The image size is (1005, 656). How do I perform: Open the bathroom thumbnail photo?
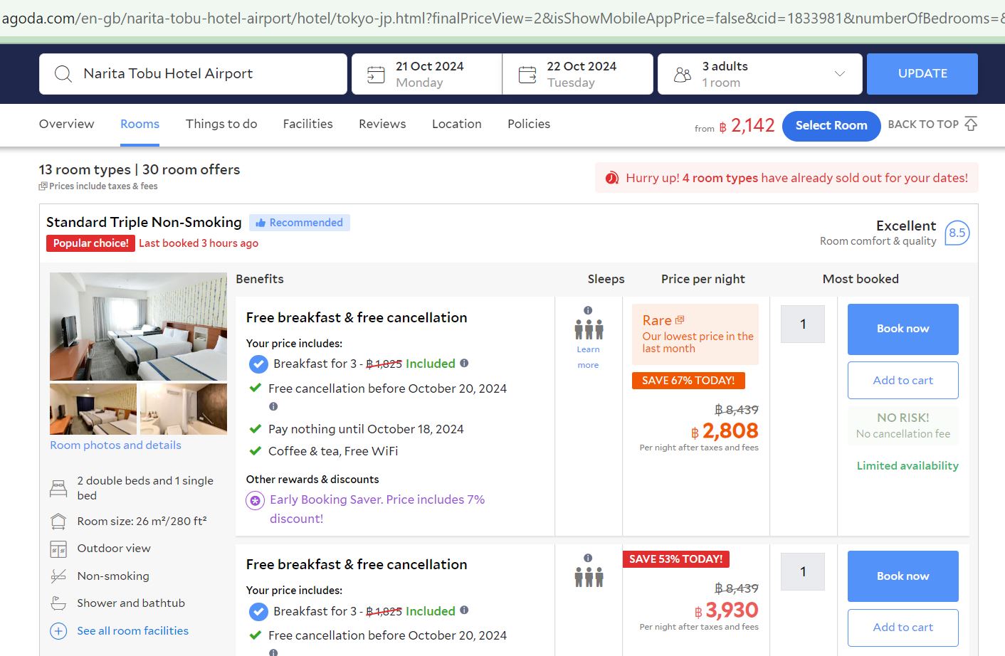[x=184, y=409]
